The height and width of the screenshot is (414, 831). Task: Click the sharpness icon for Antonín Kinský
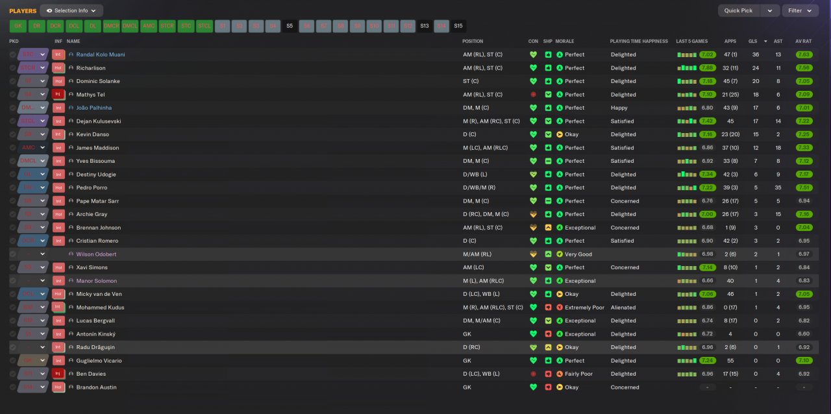[x=548, y=334]
